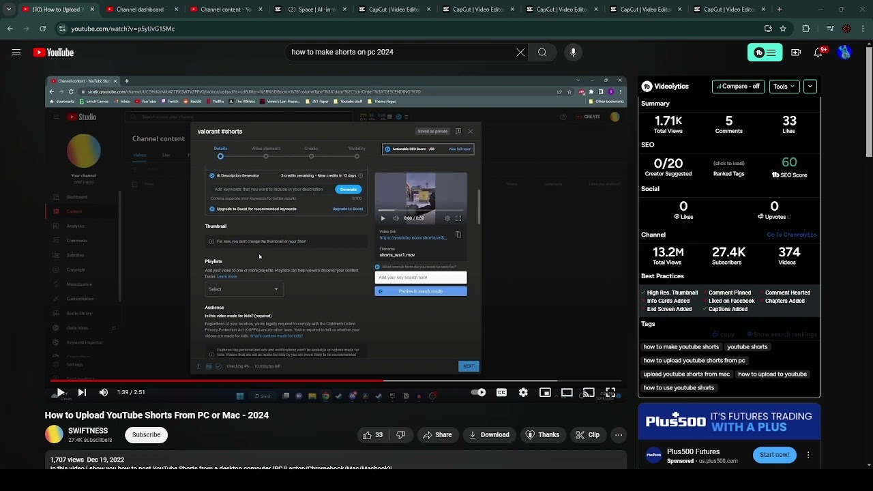Play the video
The width and height of the screenshot is (873, 491).
pyautogui.click(x=60, y=392)
